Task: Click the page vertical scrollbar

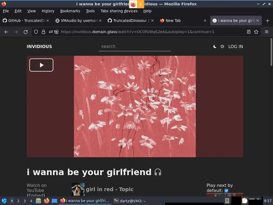Action: (271, 52)
